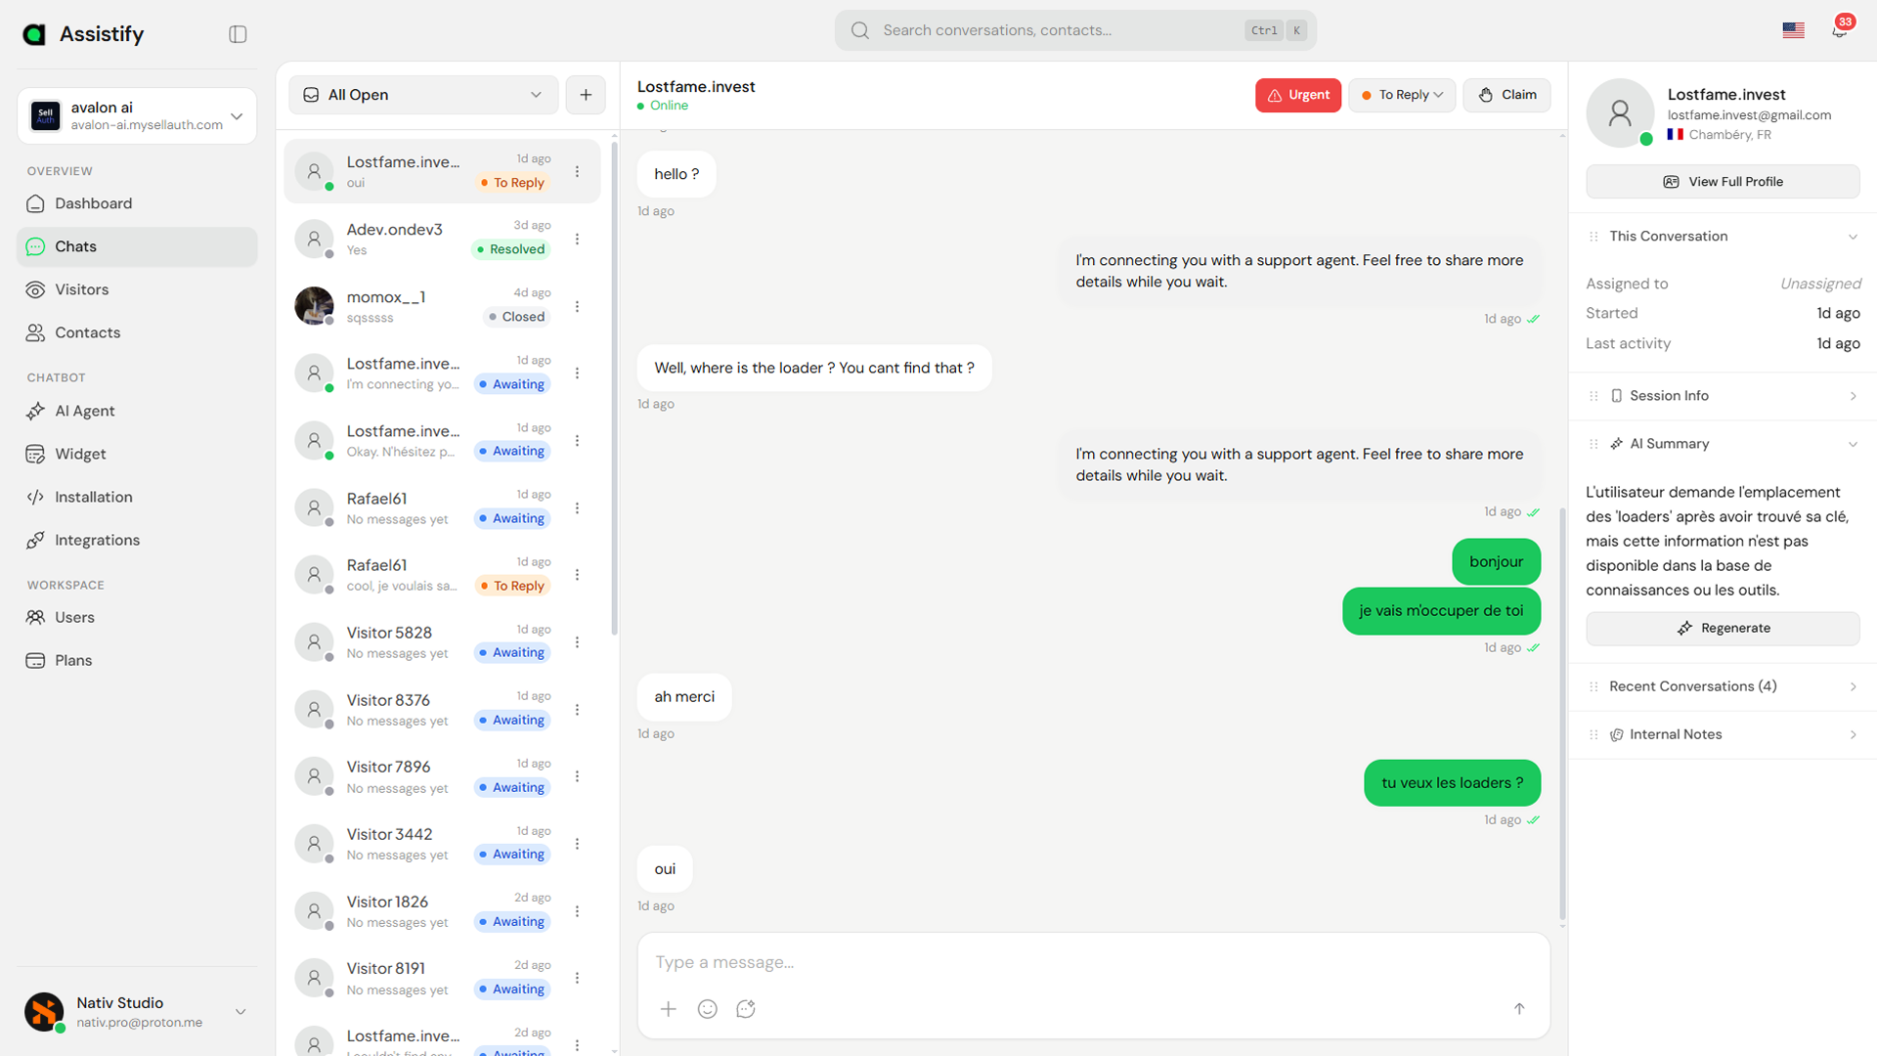Open the To Reply status dropdown
The image size is (1877, 1056).
(1402, 95)
